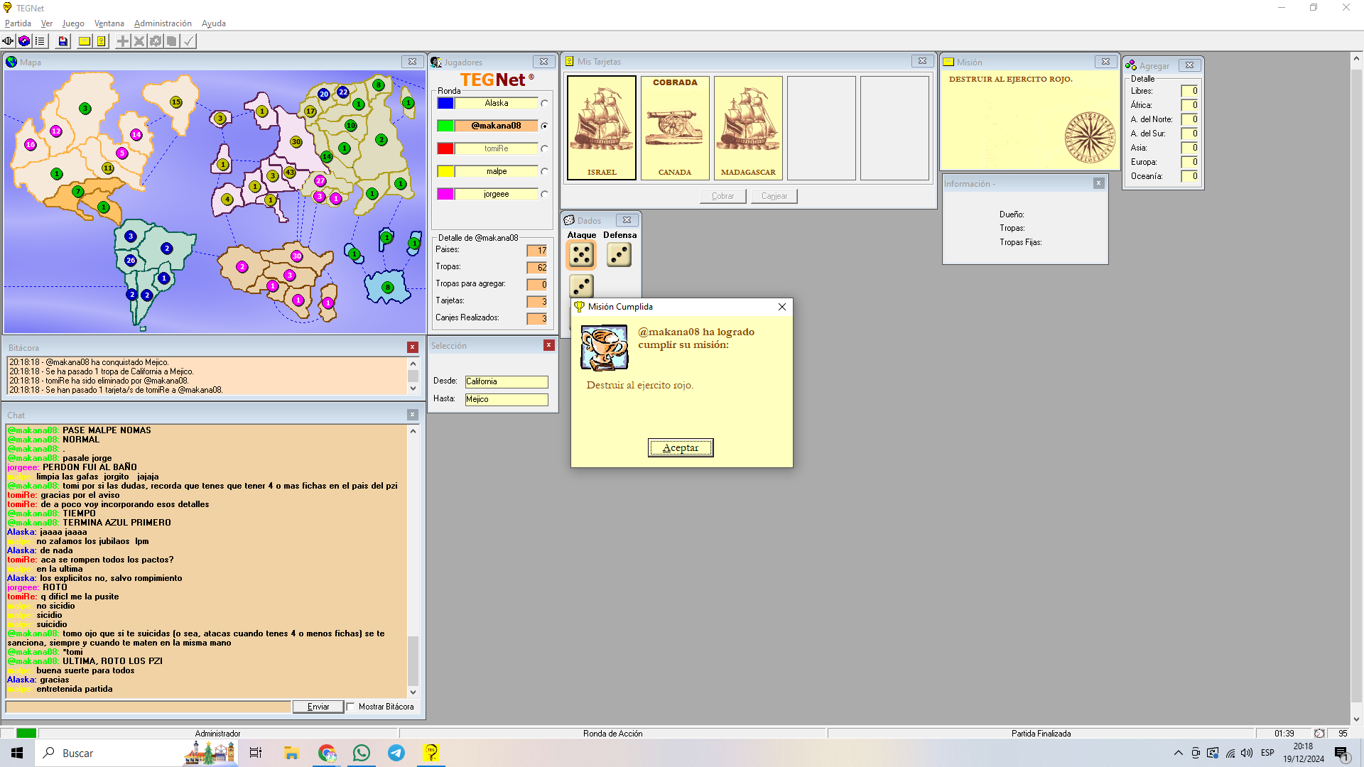
Task: Click the Hasta field showing Mejico
Action: [x=507, y=399]
